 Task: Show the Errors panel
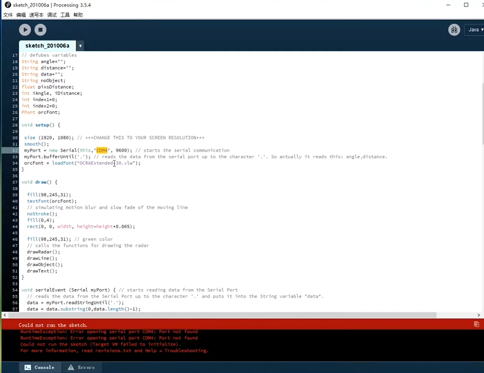[x=81, y=368]
